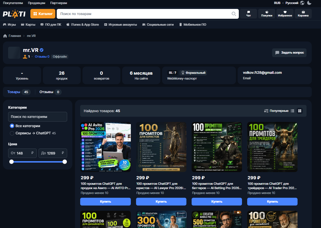
Task: Open 100 промптов для трейдеров thumbnail
Action: pyautogui.click(x=272, y=147)
